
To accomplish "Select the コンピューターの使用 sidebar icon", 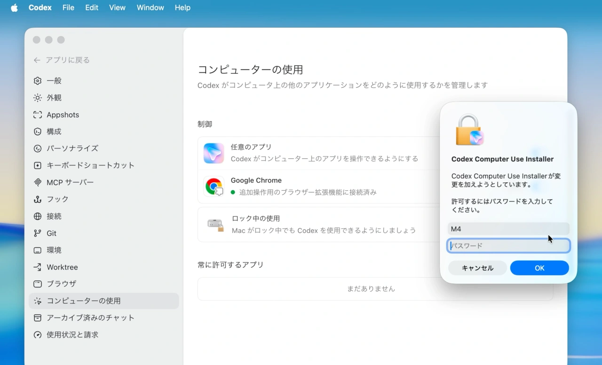I will (x=38, y=301).
